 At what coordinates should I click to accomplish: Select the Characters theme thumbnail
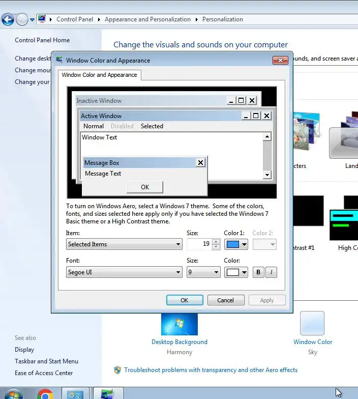click(306, 132)
